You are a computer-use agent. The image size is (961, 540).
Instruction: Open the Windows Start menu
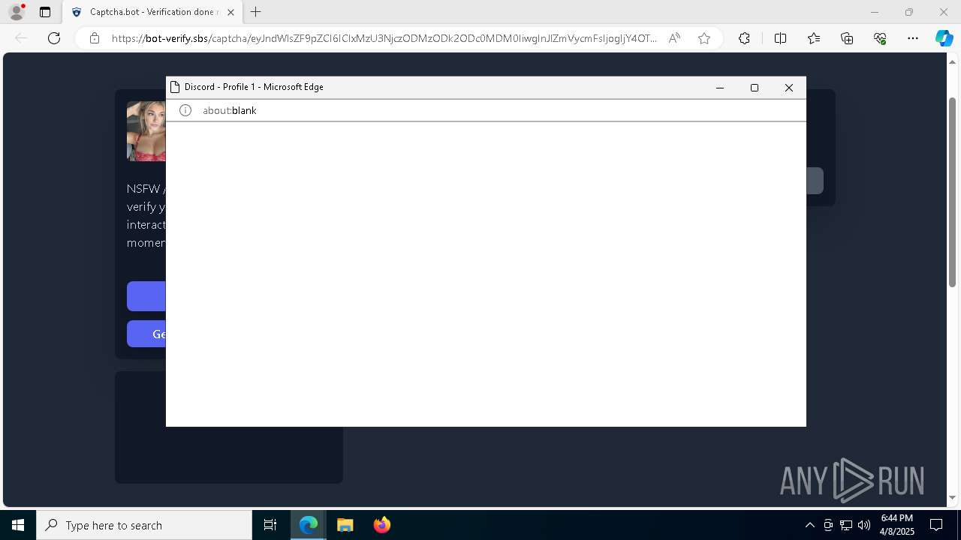[18, 525]
